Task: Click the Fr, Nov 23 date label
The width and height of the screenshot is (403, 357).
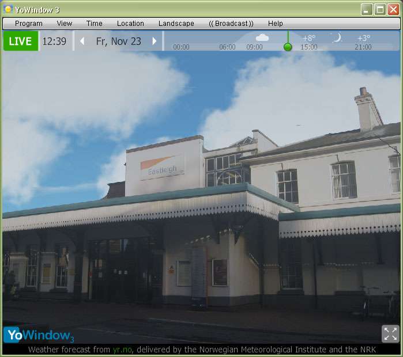Action: 119,41
